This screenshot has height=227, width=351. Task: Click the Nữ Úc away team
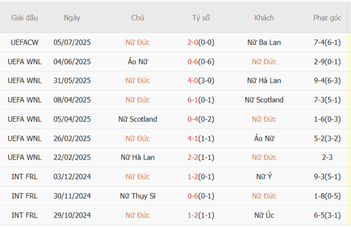(x=264, y=215)
